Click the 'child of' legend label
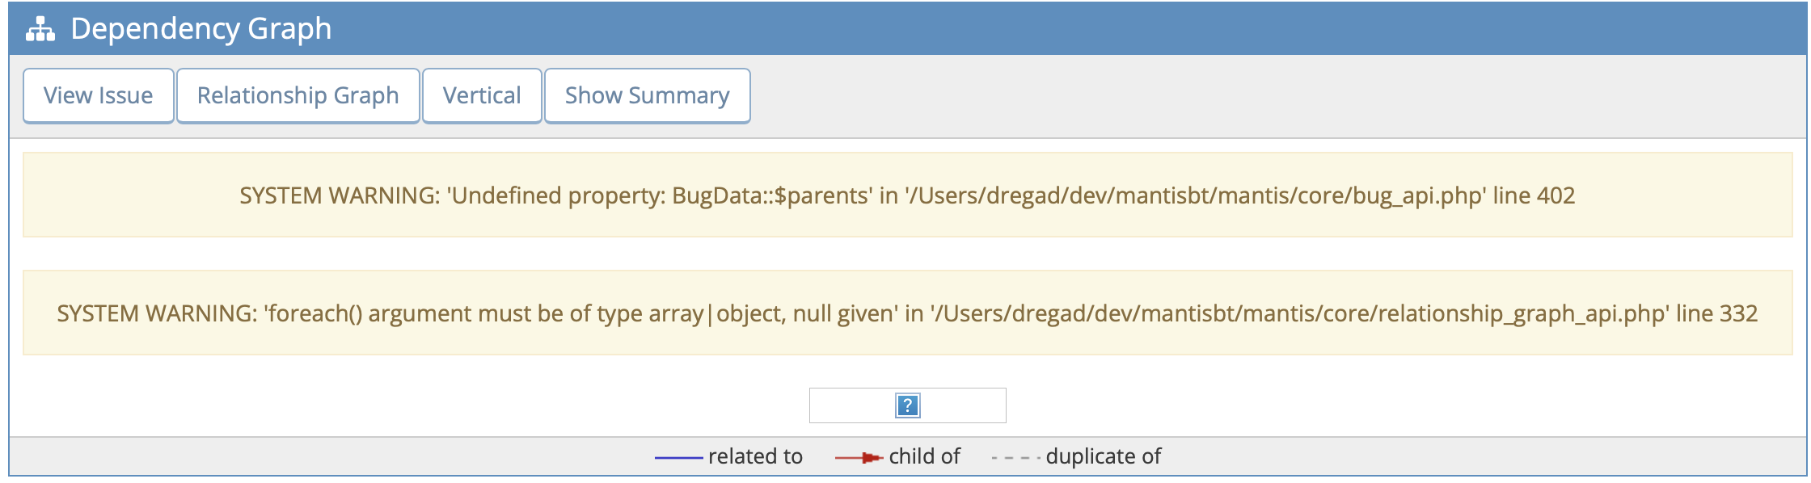Screen dimensions: 1811x483 (x=924, y=457)
